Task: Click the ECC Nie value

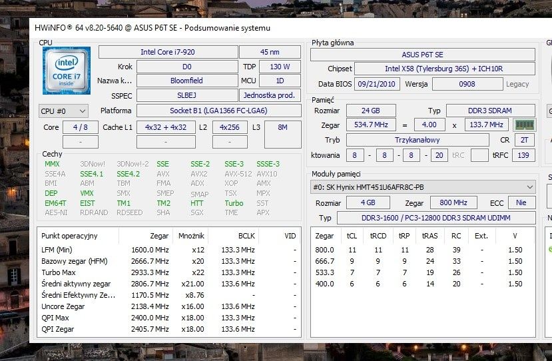Action: [521, 203]
